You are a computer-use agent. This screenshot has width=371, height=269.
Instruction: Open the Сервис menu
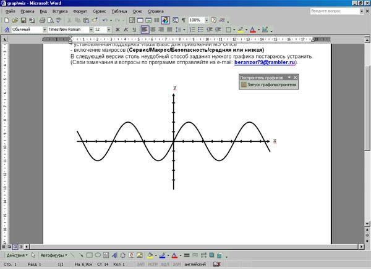(99, 11)
